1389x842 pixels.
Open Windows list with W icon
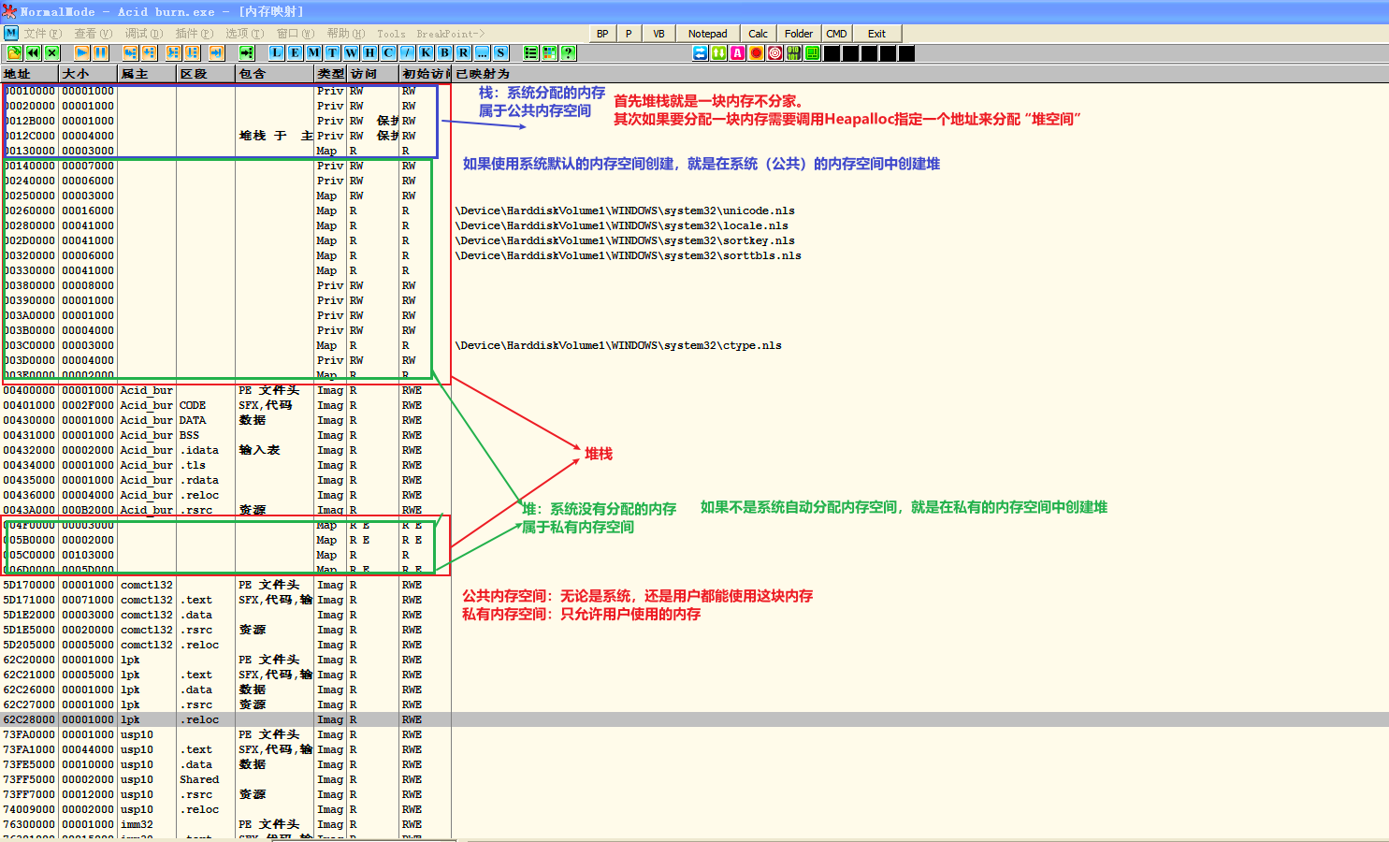(x=351, y=53)
